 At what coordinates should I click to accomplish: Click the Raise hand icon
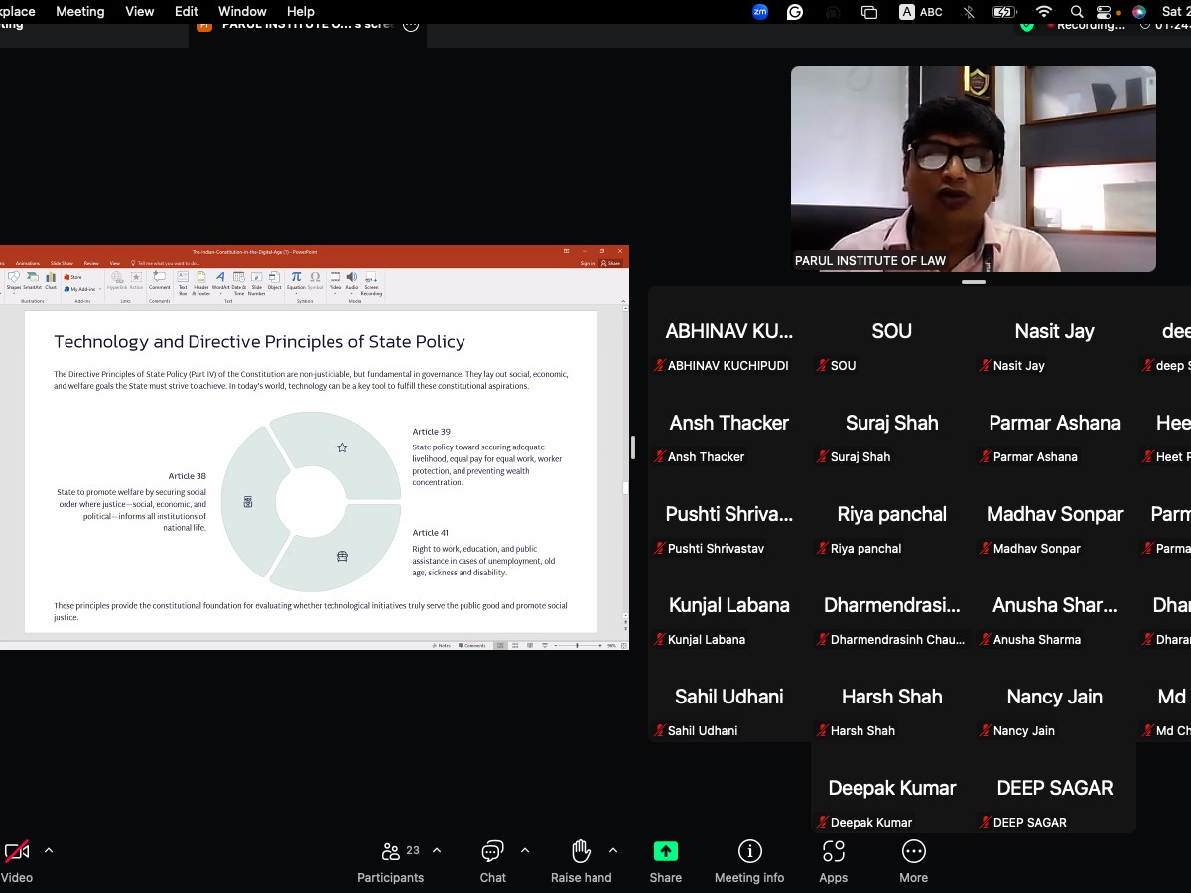click(x=581, y=852)
